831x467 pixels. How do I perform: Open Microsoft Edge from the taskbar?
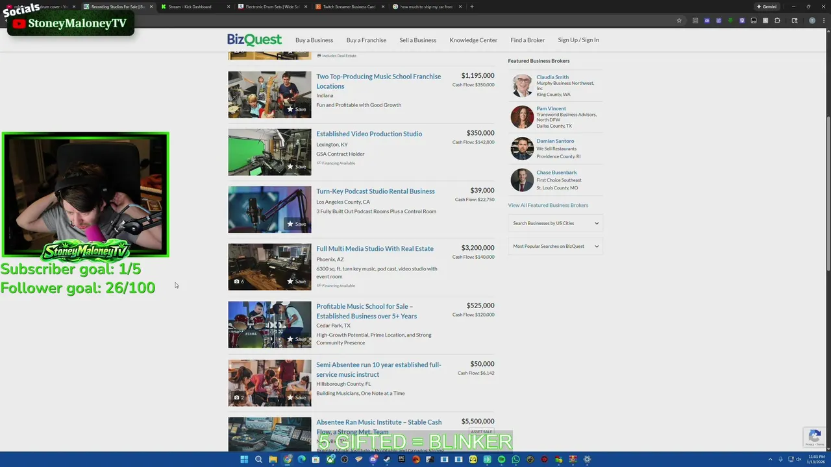(x=301, y=459)
